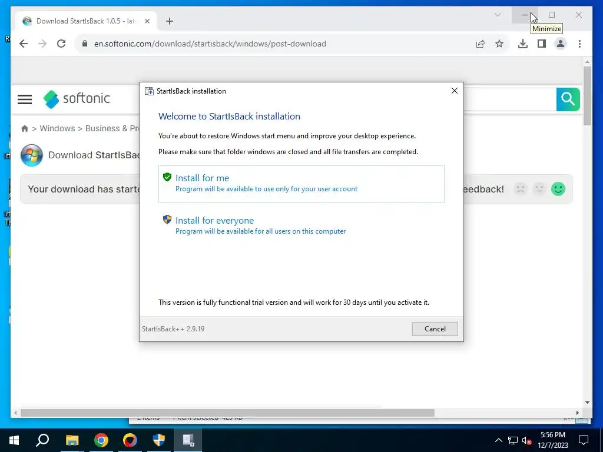
Task: Maximize the Chrome window
Action: point(551,15)
